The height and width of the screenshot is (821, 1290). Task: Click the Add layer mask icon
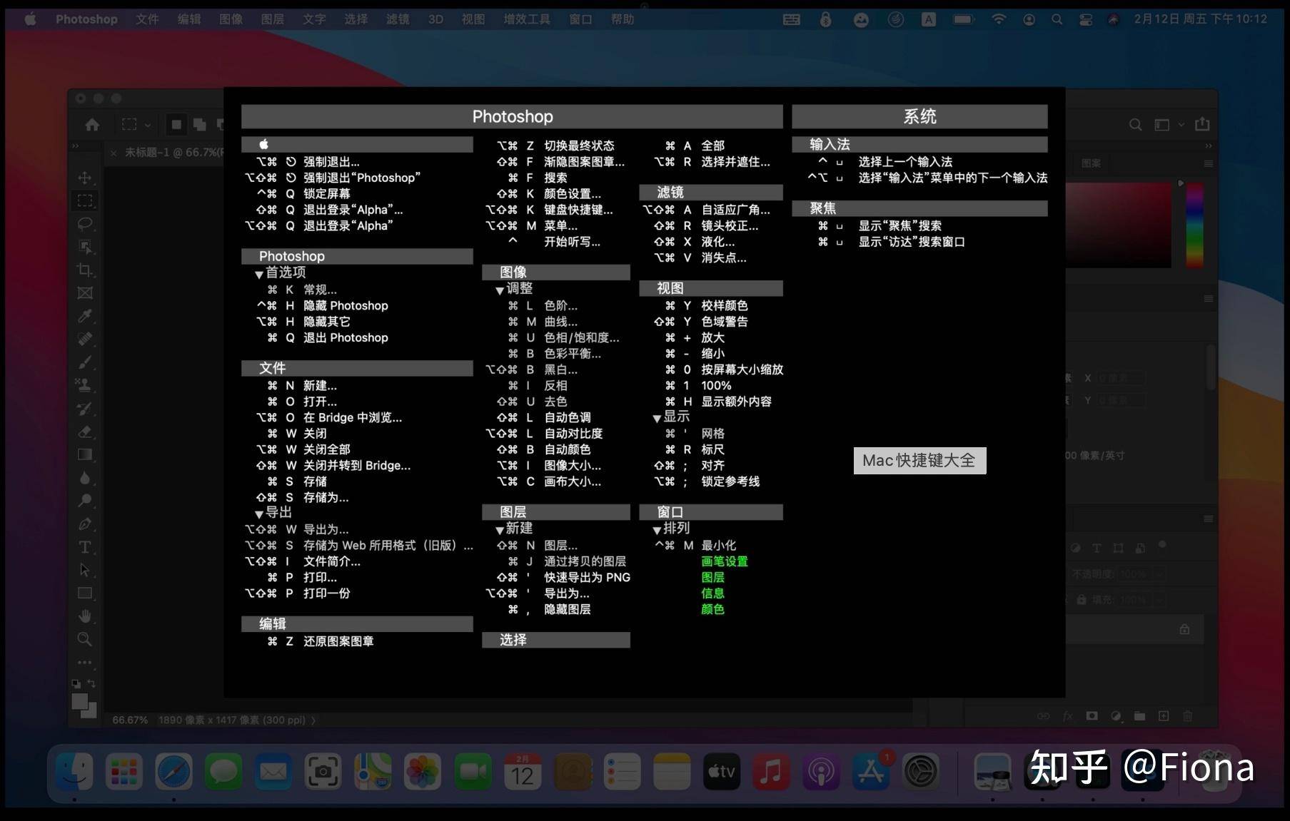1092,715
